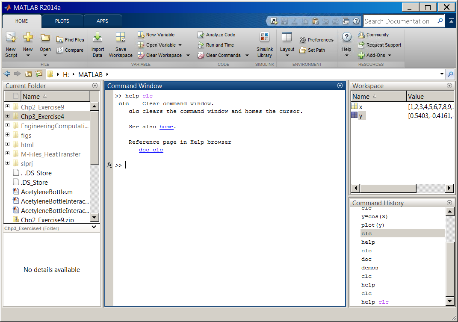Open the Clear Commands dropdown arrow
The width and height of the screenshot is (458, 322).
point(247,55)
